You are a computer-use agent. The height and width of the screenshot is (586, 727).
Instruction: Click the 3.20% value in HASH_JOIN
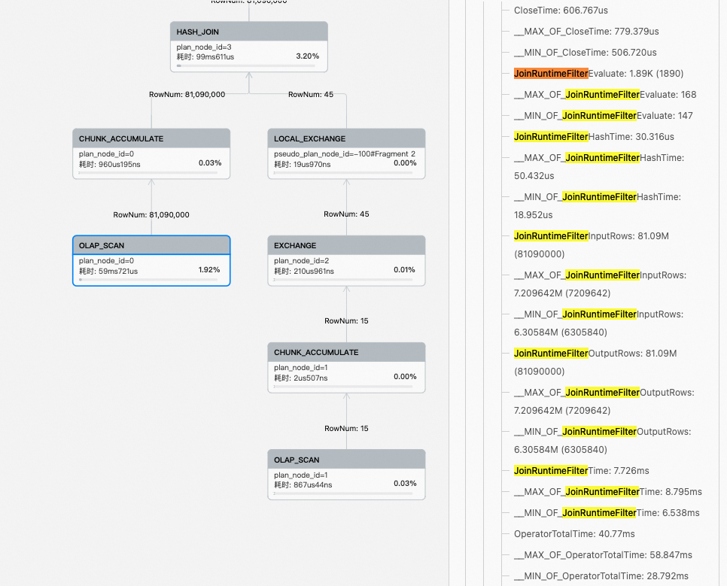(x=307, y=56)
